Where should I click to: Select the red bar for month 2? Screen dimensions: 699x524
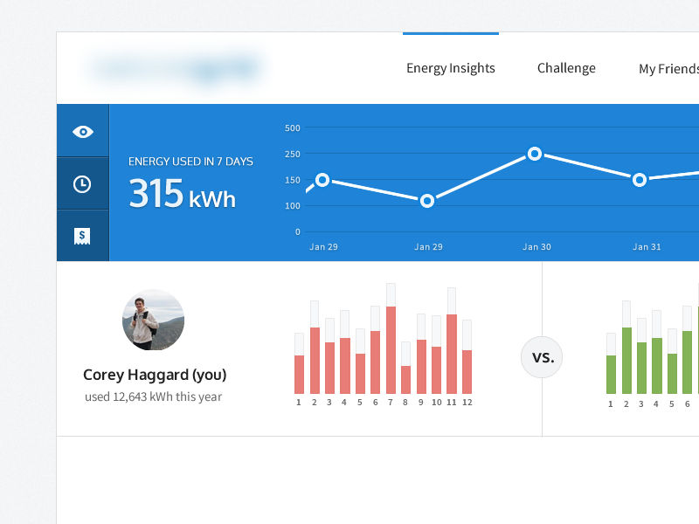tap(315, 360)
